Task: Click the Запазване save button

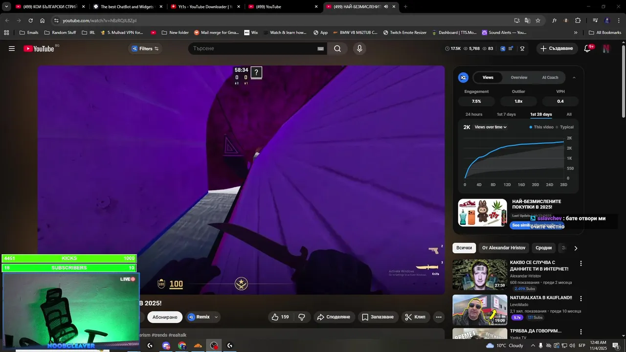Action: pos(378,317)
